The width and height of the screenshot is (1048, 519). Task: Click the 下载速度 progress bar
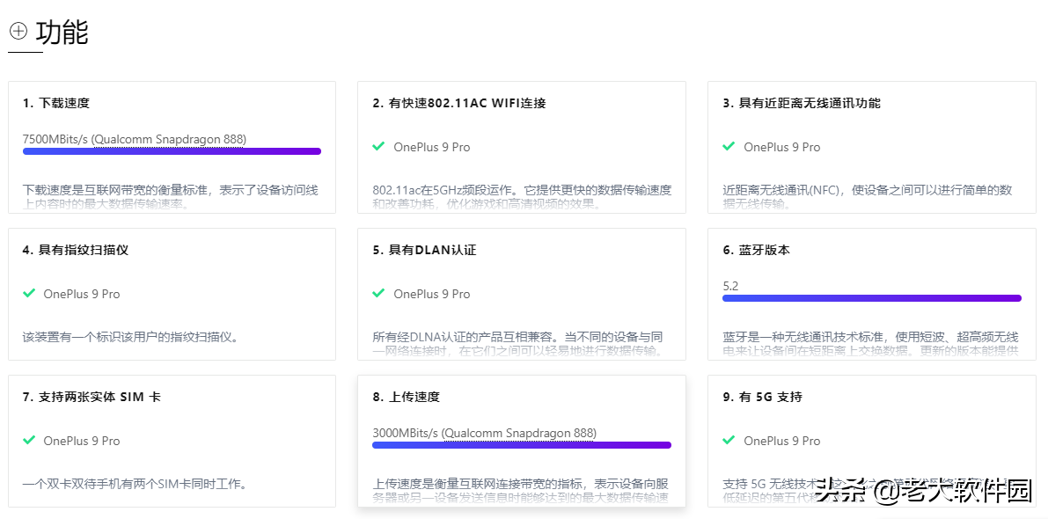coord(172,151)
